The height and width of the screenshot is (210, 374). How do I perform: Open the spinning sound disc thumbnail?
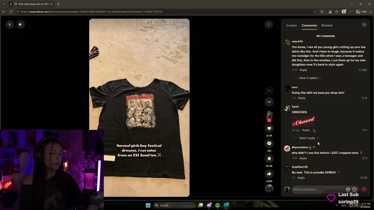coord(269,189)
